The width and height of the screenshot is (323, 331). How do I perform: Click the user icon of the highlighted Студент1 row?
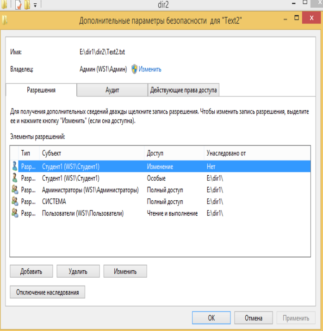(14, 166)
